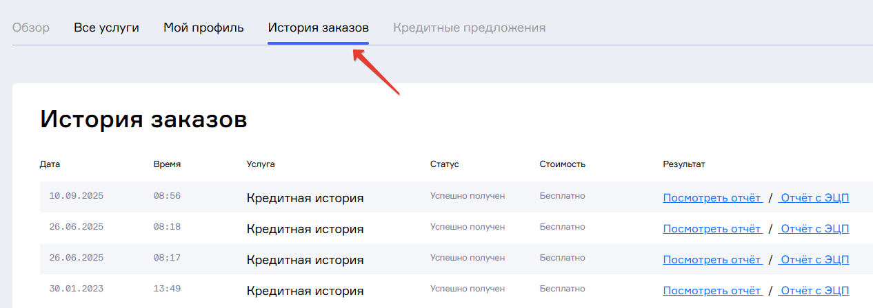The image size is (873, 308).
Task: Click the time 13:49
Action: pyautogui.click(x=167, y=289)
